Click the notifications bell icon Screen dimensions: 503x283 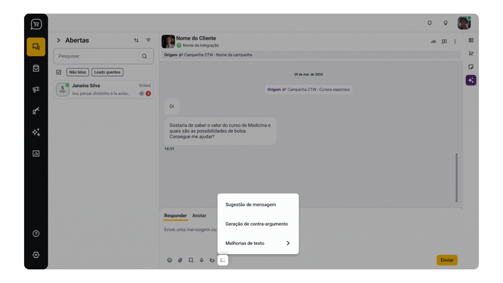click(430, 23)
